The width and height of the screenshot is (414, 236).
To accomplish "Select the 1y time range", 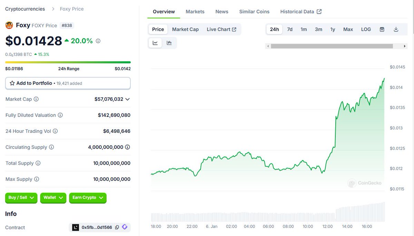I will (x=333, y=29).
